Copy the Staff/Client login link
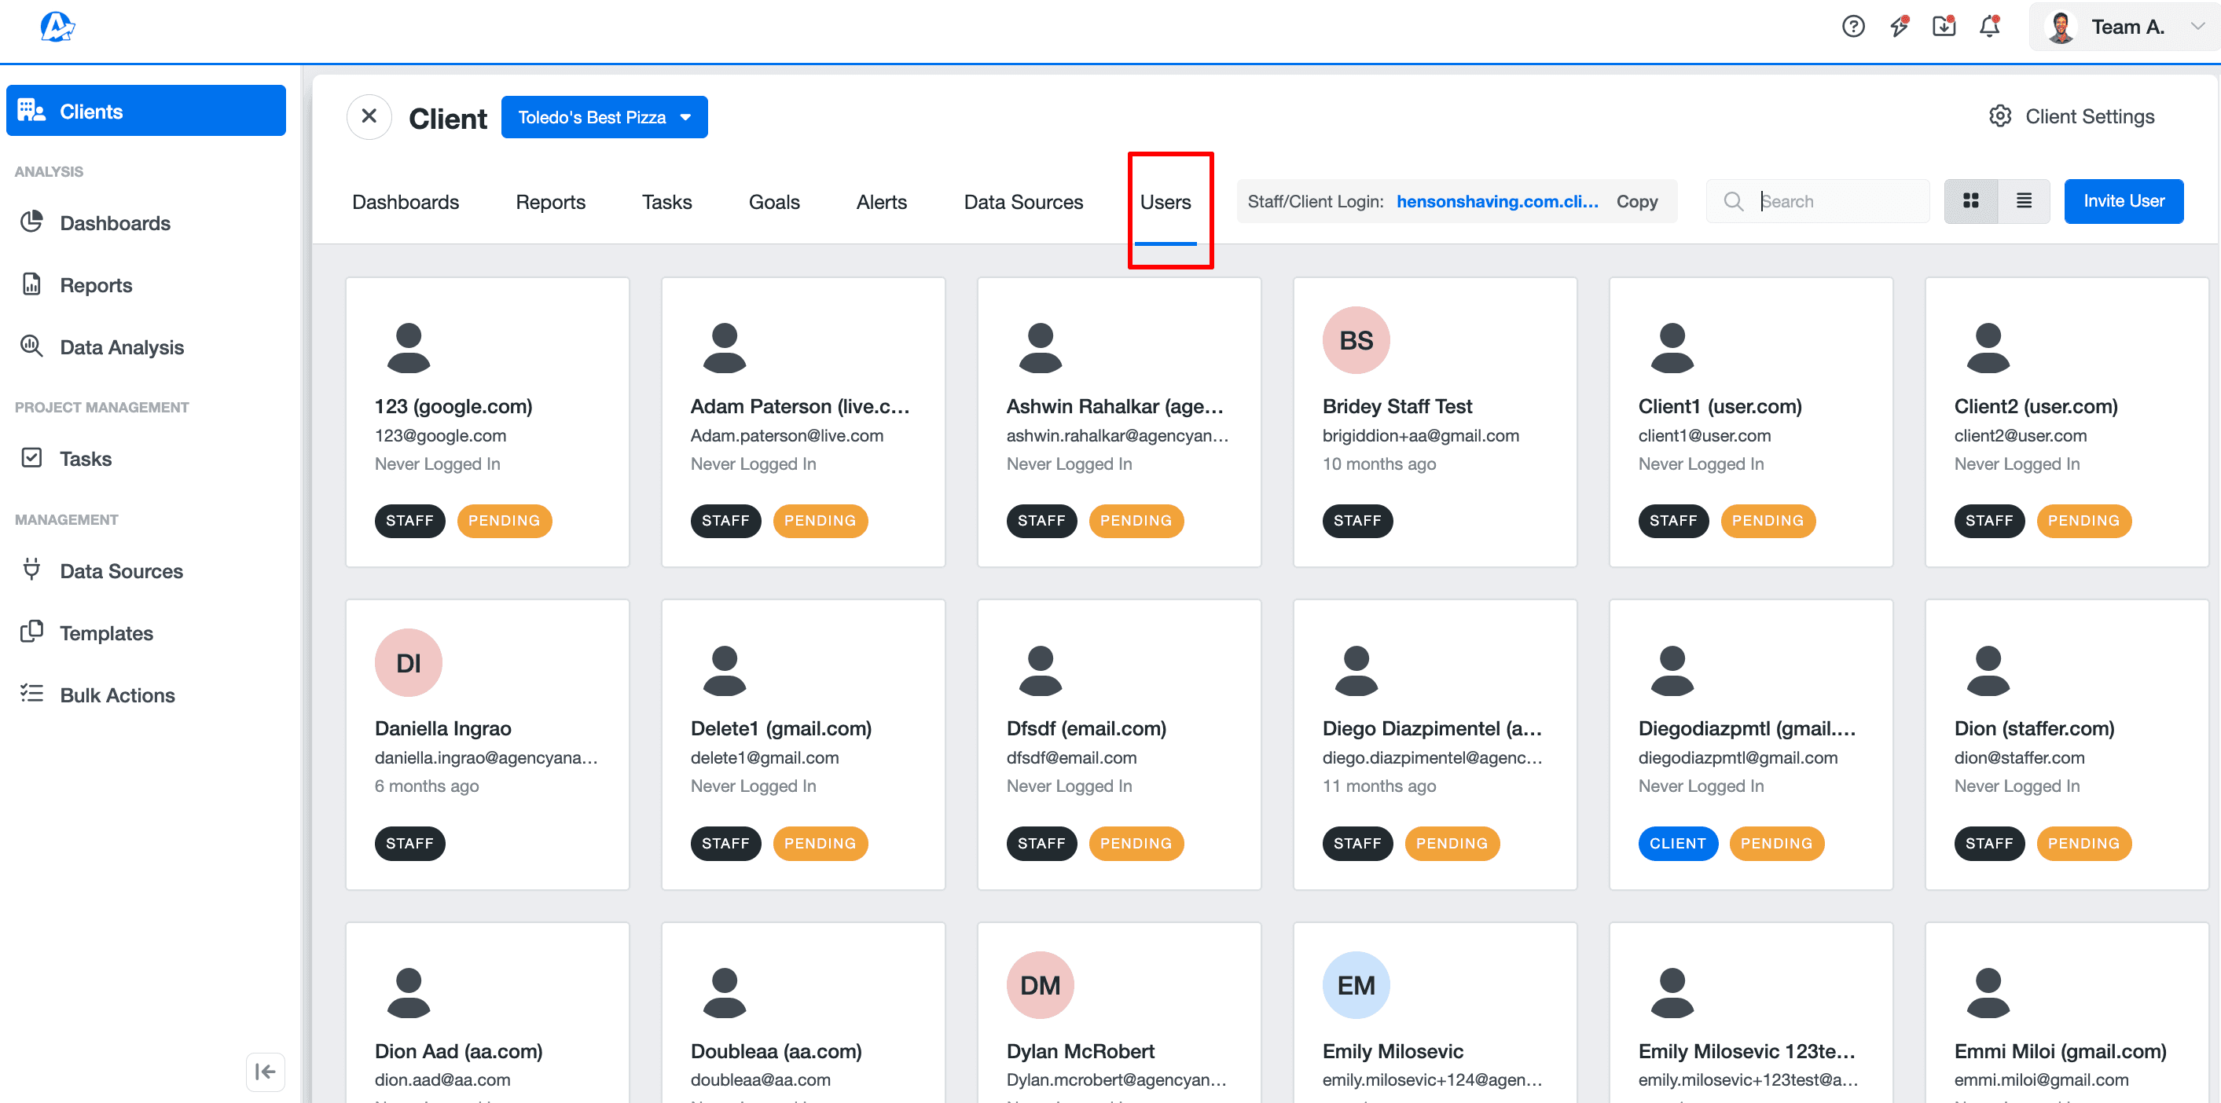Viewport: 2221px width, 1103px height. [1636, 201]
